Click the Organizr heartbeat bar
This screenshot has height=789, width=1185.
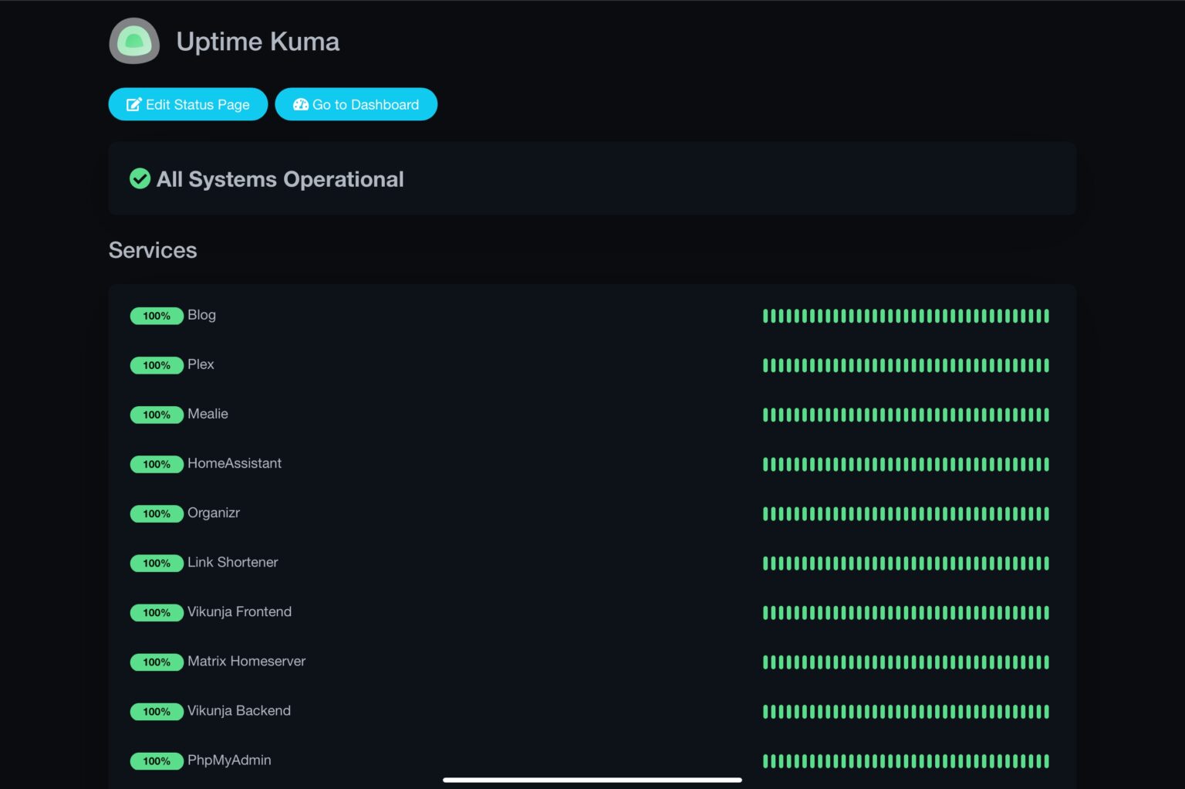pos(906,513)
